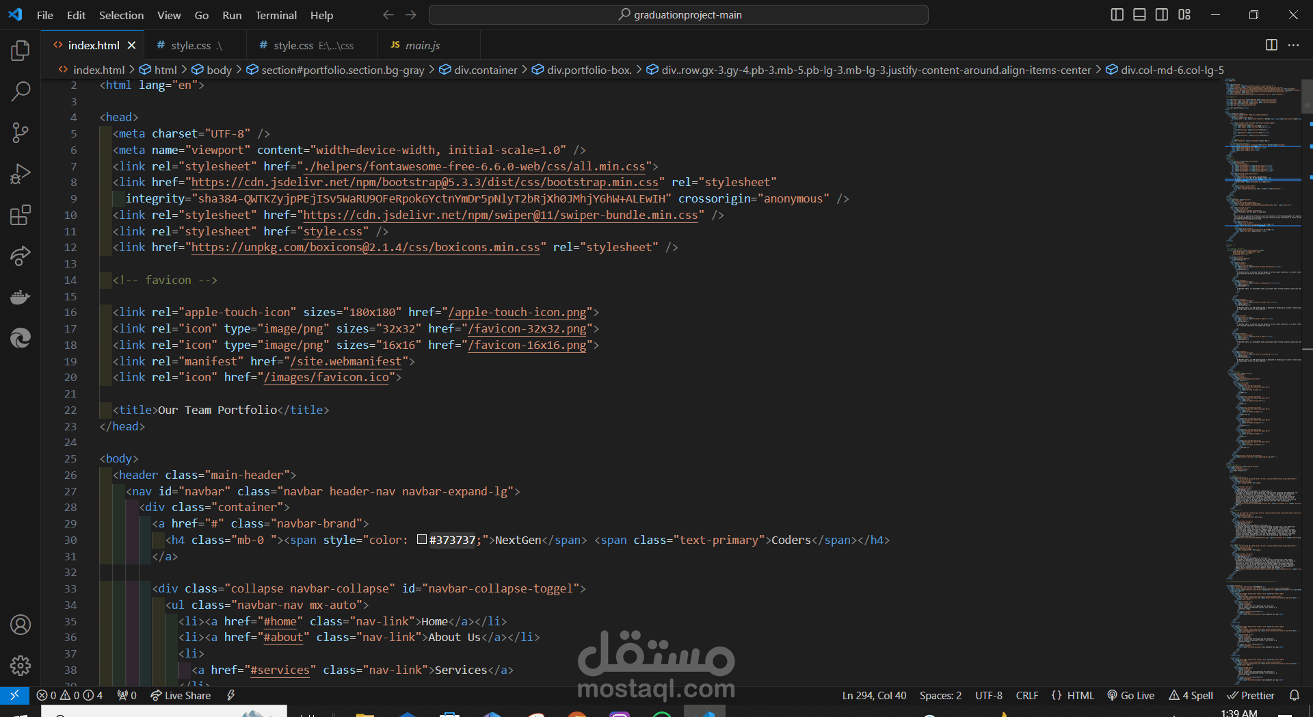The image size is (1313, 717).
Task: Open the Source Control view
Action: 21,133
